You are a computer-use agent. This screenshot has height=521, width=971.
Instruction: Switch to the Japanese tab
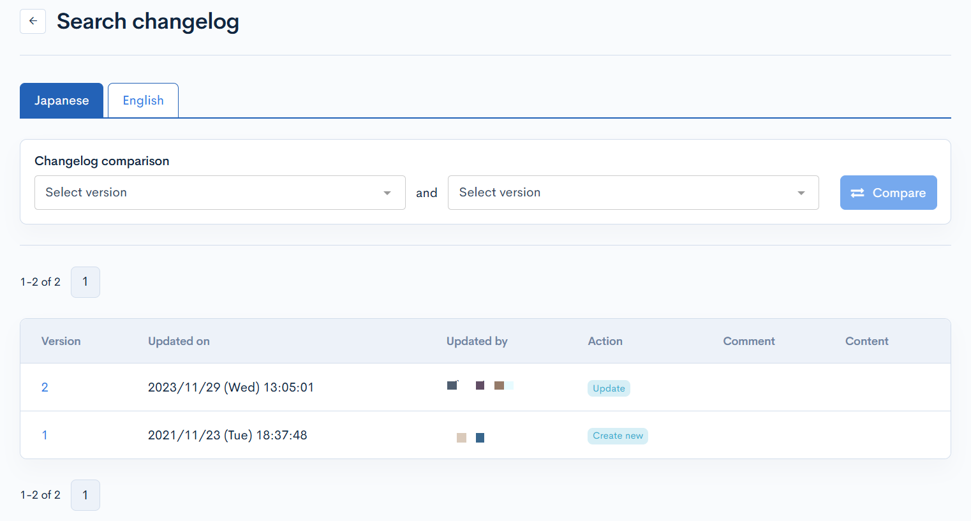coord(61,101)
